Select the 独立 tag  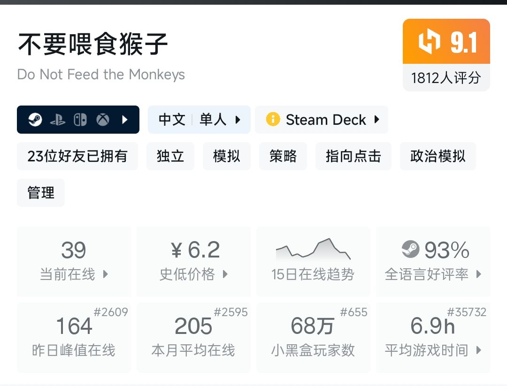[x=170, y=156]
